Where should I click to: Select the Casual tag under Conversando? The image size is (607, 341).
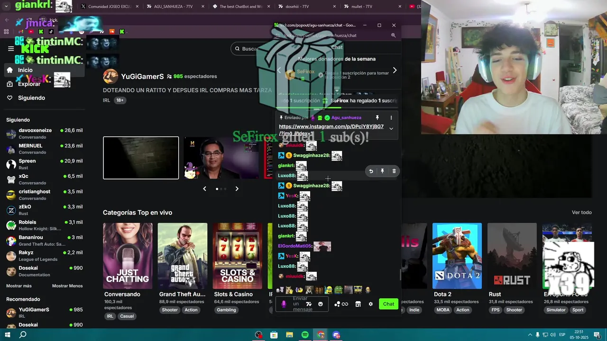tap(127, 316)
